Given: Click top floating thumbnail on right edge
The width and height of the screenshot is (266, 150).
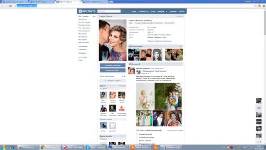Looking at the screenshot, I should tap(259, 101).
